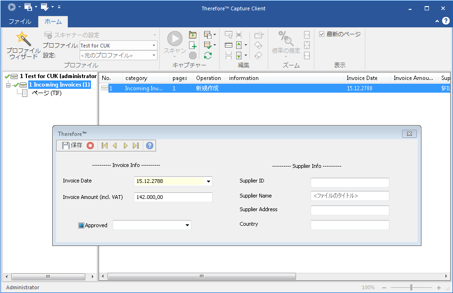Collapse the ribbon with the chevron
Viewport: 453px width, 293px height.
point(437,21)
